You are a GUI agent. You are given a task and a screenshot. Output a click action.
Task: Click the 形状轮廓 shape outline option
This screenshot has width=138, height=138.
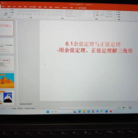[x=109, y=14]
